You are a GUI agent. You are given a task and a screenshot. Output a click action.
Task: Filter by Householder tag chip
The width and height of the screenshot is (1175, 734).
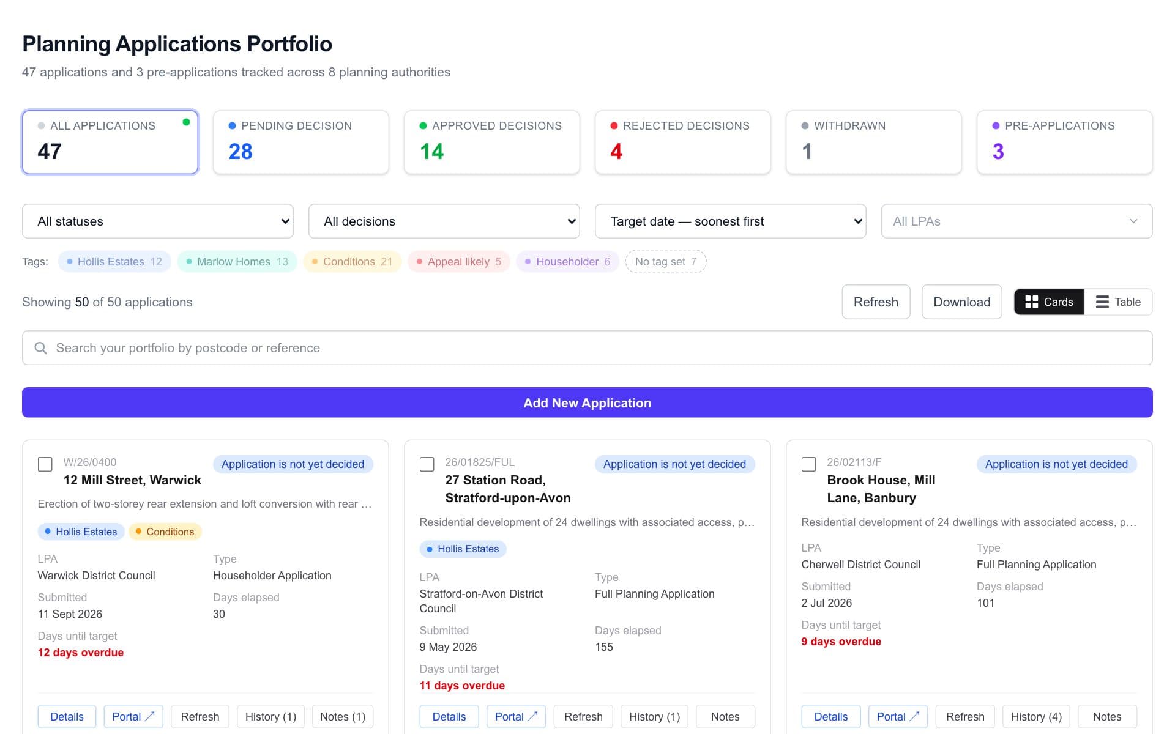[x=568, y=262]
